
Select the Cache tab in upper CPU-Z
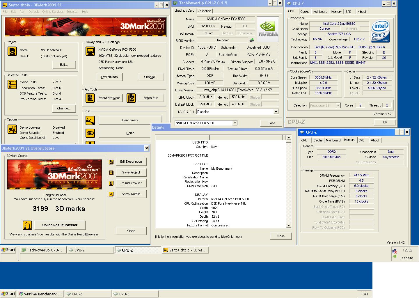tap(305, 12)
